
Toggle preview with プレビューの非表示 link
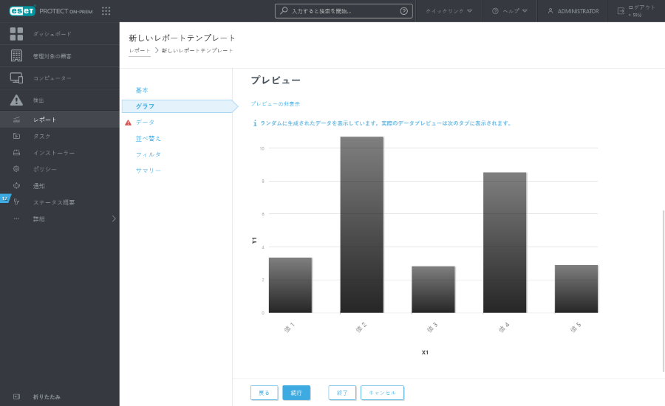tap(275, 104)
